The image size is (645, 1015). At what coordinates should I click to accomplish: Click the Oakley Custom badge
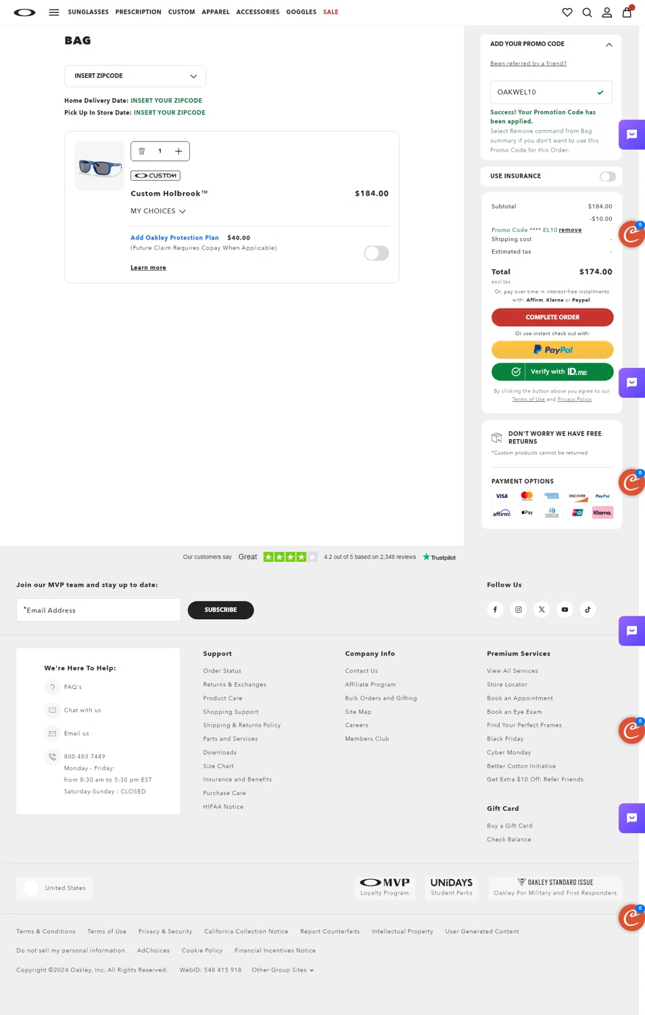[x=156, y=175]
